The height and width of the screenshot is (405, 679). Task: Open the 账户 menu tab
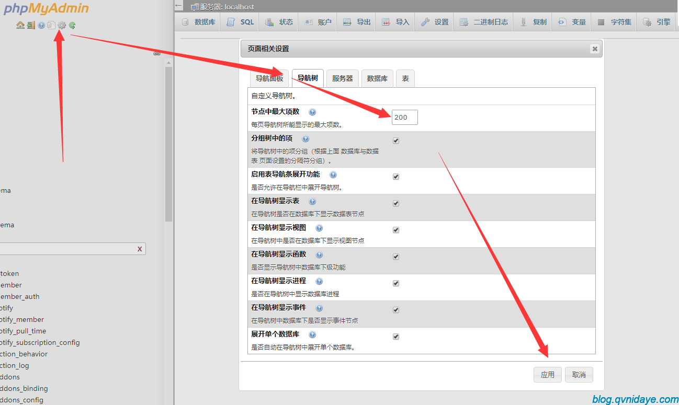point(318,22)
